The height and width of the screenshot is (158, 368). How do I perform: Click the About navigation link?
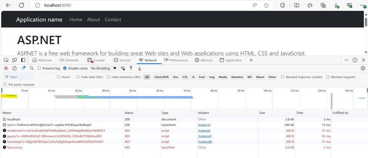pos(93,20)
